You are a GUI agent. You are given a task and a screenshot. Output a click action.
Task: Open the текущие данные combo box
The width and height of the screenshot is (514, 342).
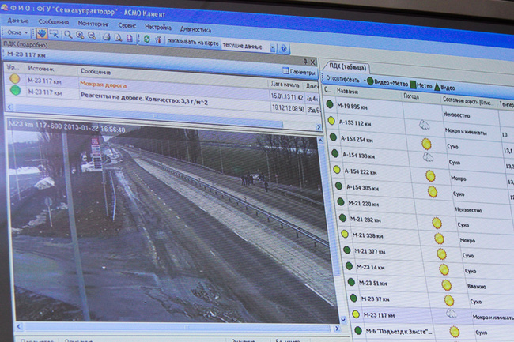(249, 46)
